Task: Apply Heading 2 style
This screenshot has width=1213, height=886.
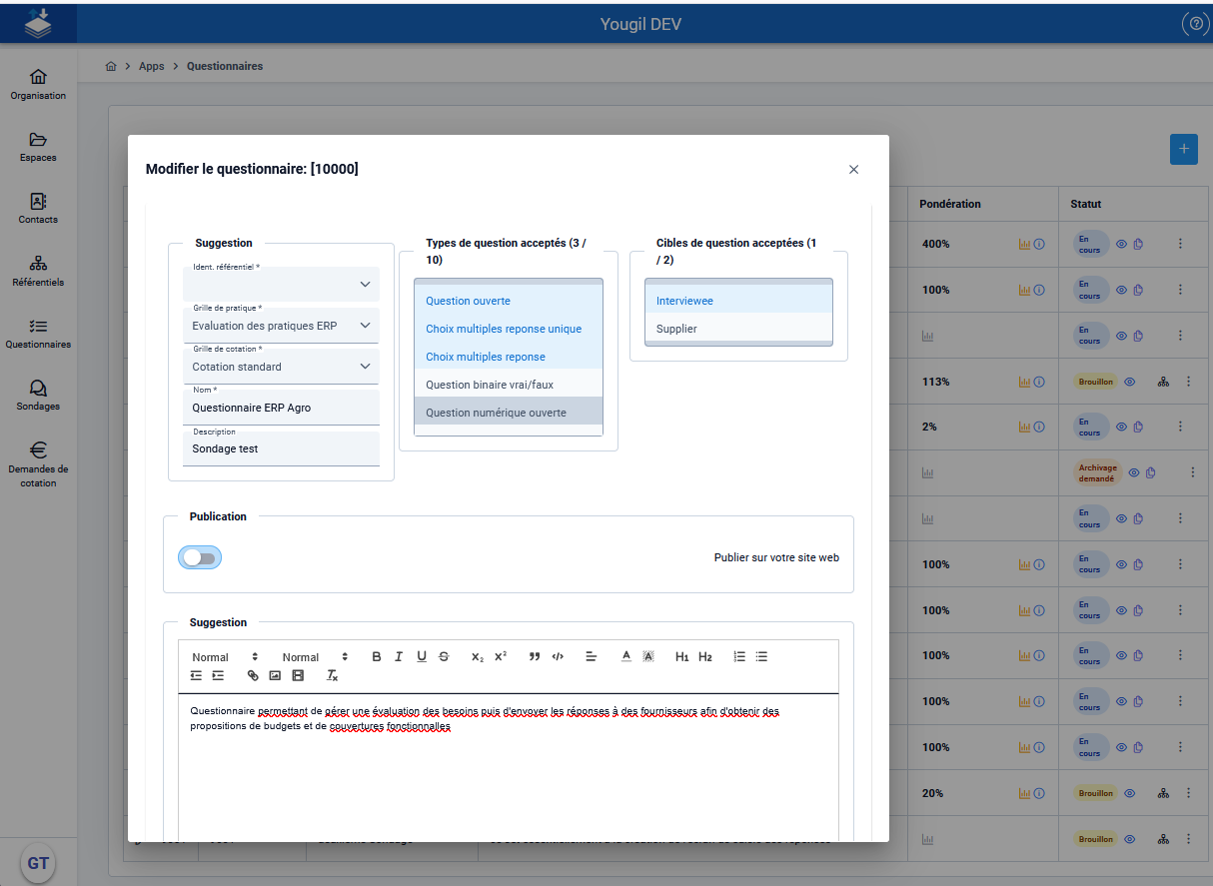Action: click(x=705, y=656)
